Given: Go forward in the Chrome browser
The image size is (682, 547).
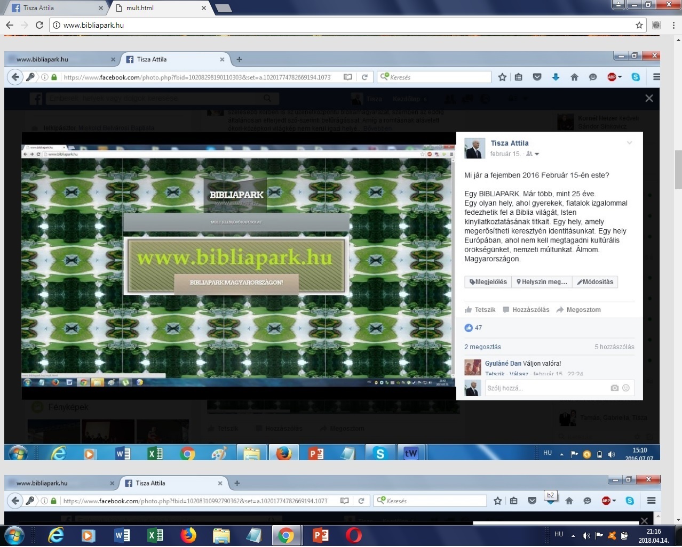Looking at the screenshot, I should click(x=24, y=25).
